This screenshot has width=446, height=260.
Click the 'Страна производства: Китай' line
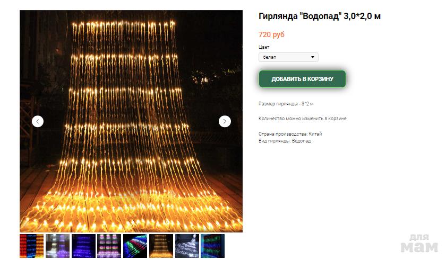click(x=290, y=134)
